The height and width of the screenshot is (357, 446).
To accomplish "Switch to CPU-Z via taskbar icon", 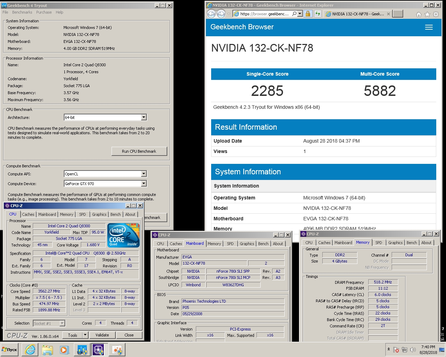I will [x=99, y=350].
